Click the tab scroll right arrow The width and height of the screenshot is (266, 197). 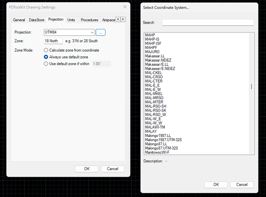(123, 19)
